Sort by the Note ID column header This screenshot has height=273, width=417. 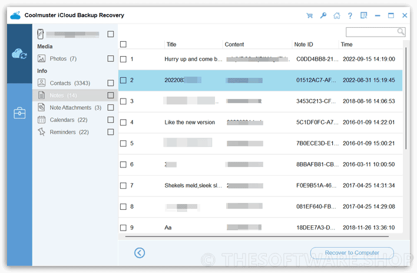pos(303,44)
